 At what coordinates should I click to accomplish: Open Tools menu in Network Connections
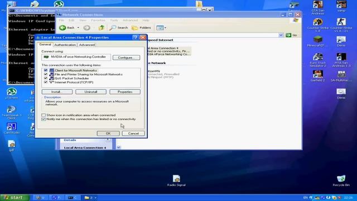(x=114, y=20)
